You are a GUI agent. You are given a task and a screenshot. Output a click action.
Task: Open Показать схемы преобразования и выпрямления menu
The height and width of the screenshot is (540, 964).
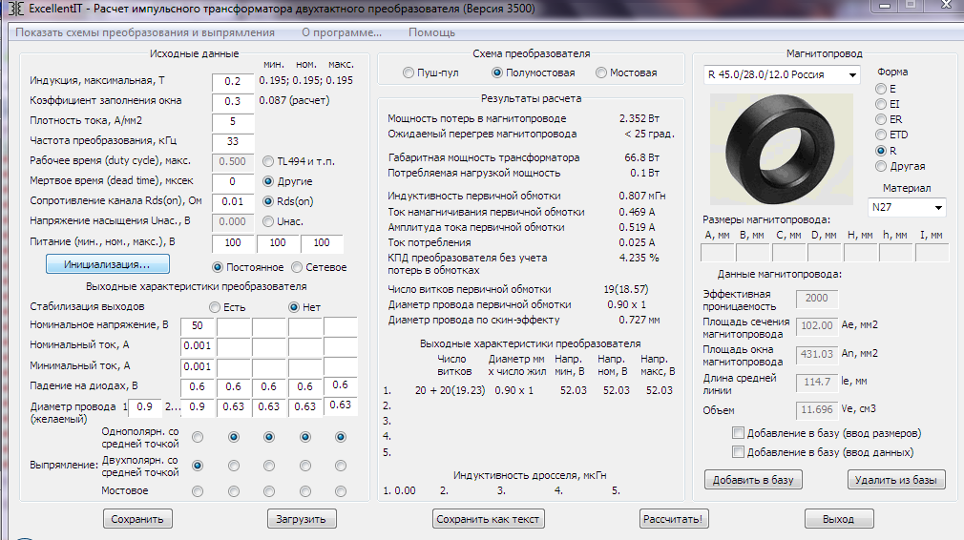pyautogui.click(x=145, y=32)
